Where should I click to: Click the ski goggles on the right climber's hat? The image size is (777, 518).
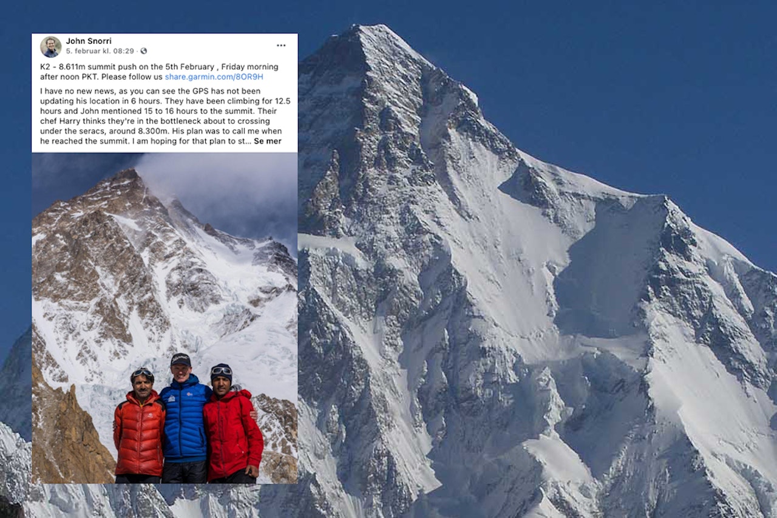(222, 370)
